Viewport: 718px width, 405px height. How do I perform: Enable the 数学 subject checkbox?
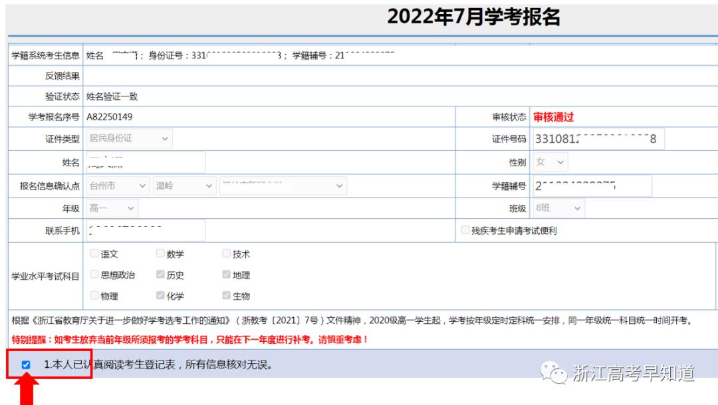coord(160,253)
